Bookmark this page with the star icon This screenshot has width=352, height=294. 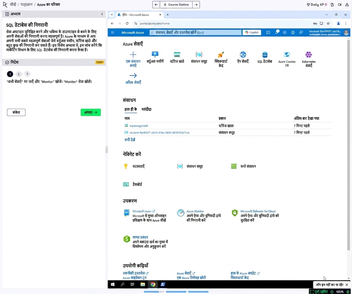pos(328,23)
